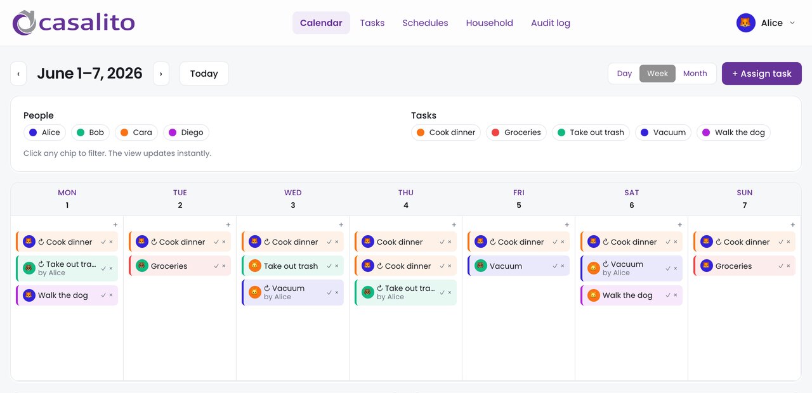This screenshot has width=812, height=393.
Task: Mark Wednesday Take out trash complete
Action: point(329,266)
